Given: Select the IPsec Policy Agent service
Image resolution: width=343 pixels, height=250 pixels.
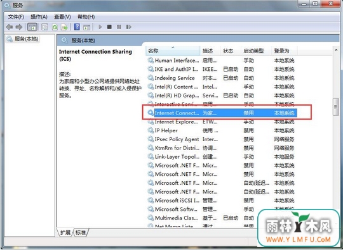Looking at the screenshot, I should tap(222, 139).
